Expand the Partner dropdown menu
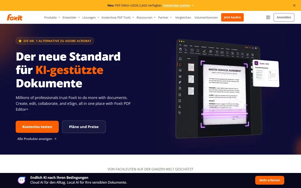 coord(165,18)
